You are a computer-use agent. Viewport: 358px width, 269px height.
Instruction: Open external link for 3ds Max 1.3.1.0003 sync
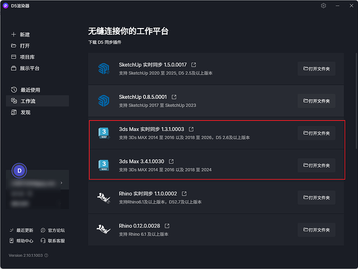(x=191, y=129)
